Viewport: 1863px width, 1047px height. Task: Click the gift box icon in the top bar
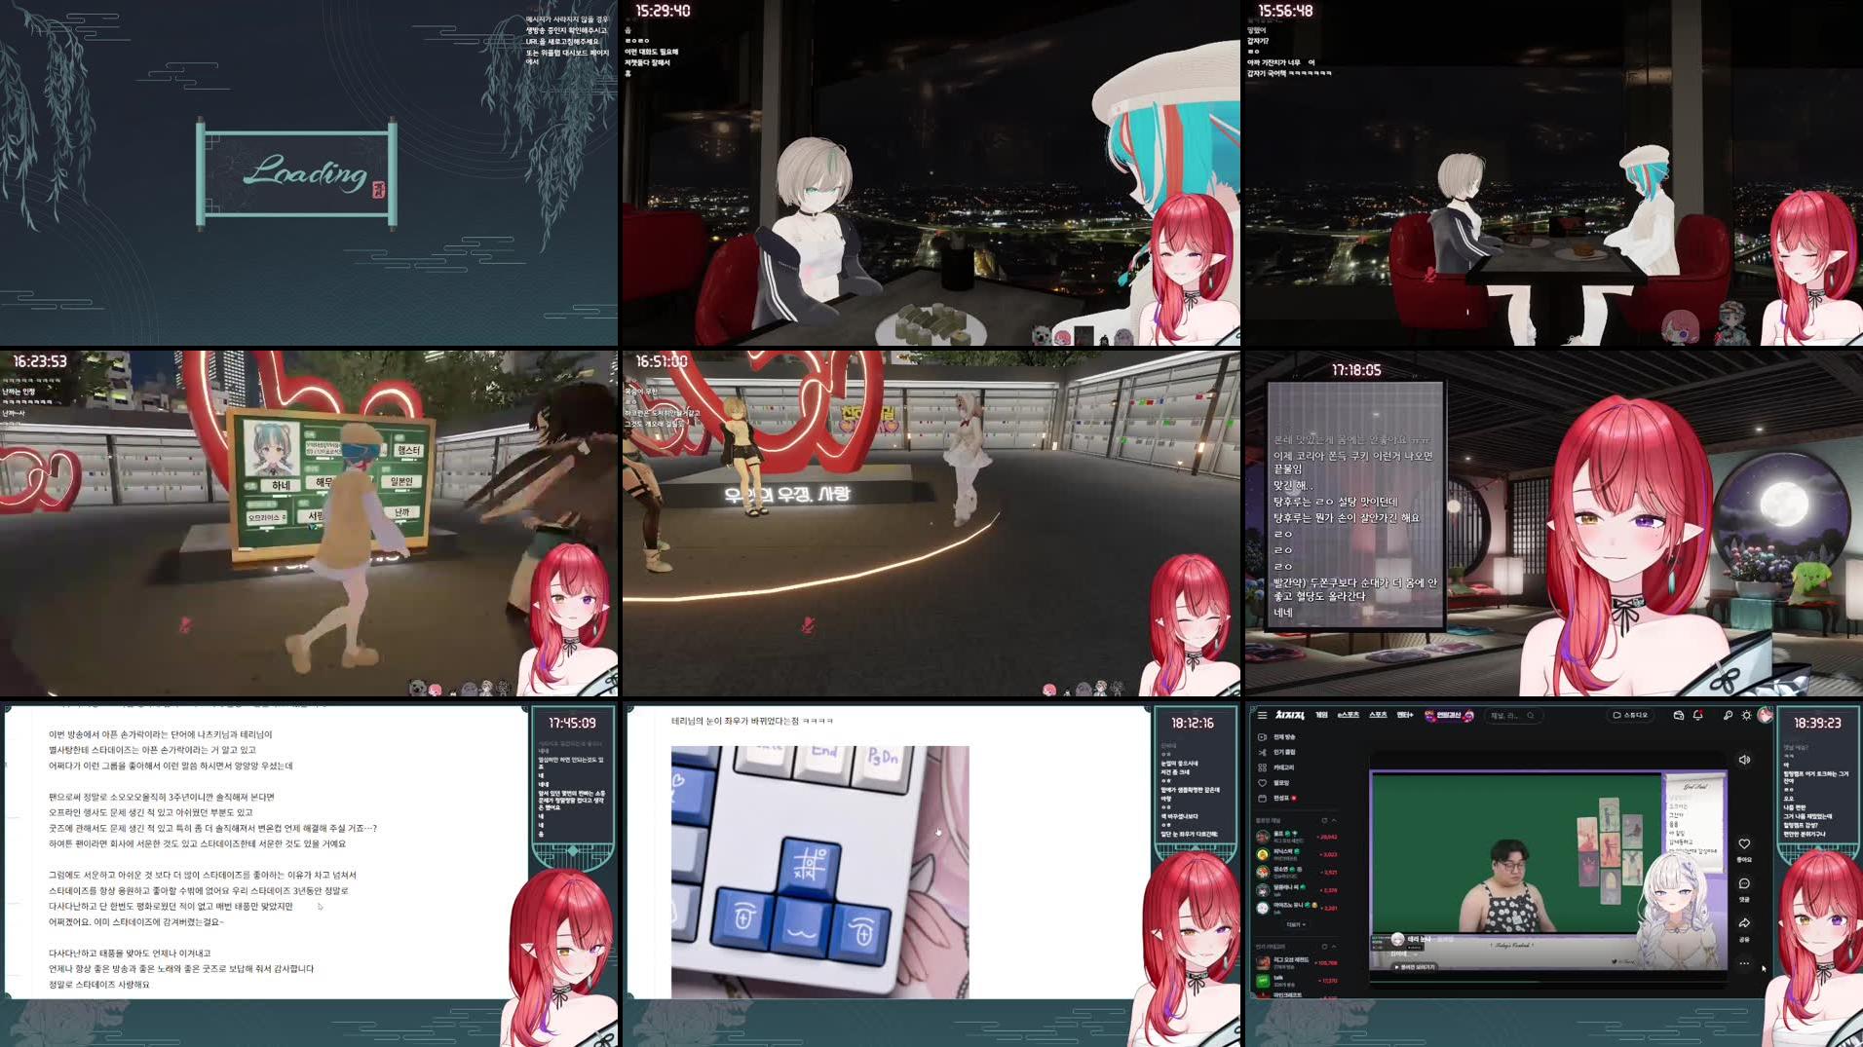tap(1680, 716)
